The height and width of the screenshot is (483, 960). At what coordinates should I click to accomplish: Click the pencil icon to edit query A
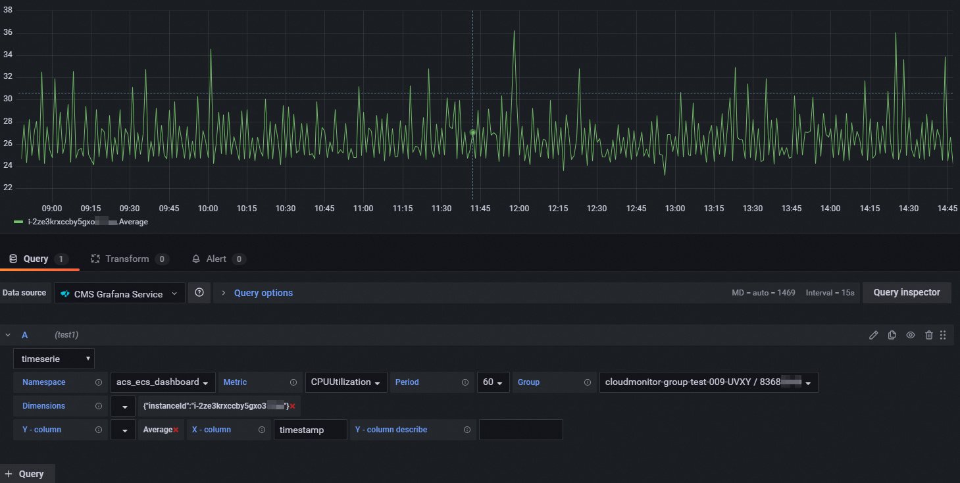click(x=873, y=335)
